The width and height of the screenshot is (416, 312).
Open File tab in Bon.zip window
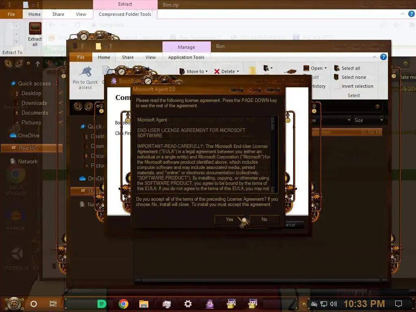click(11, 14)
